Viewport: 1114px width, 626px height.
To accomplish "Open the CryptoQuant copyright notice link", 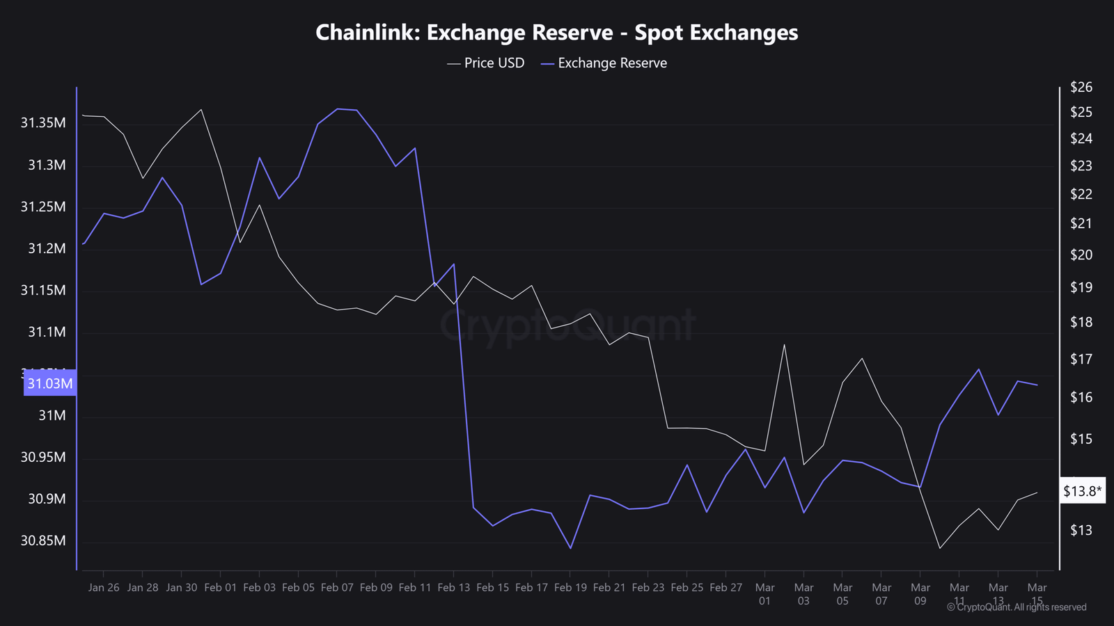I will (1017, 607).
